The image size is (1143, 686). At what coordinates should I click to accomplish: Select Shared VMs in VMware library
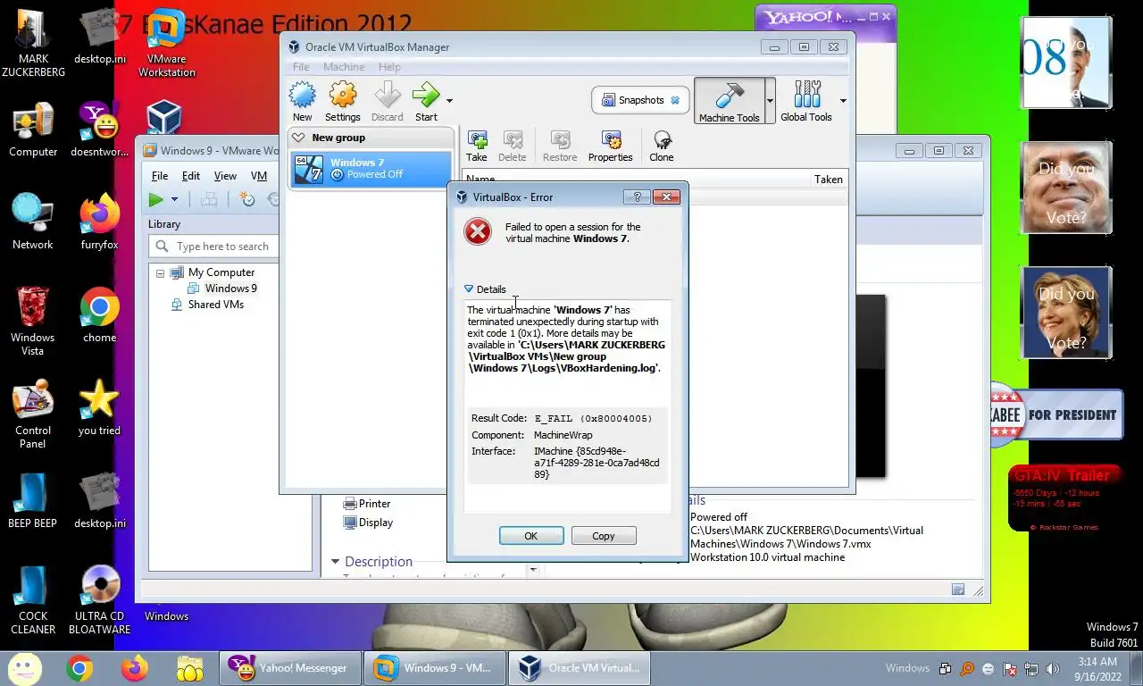pyautogui.click(x=215, y=305)
